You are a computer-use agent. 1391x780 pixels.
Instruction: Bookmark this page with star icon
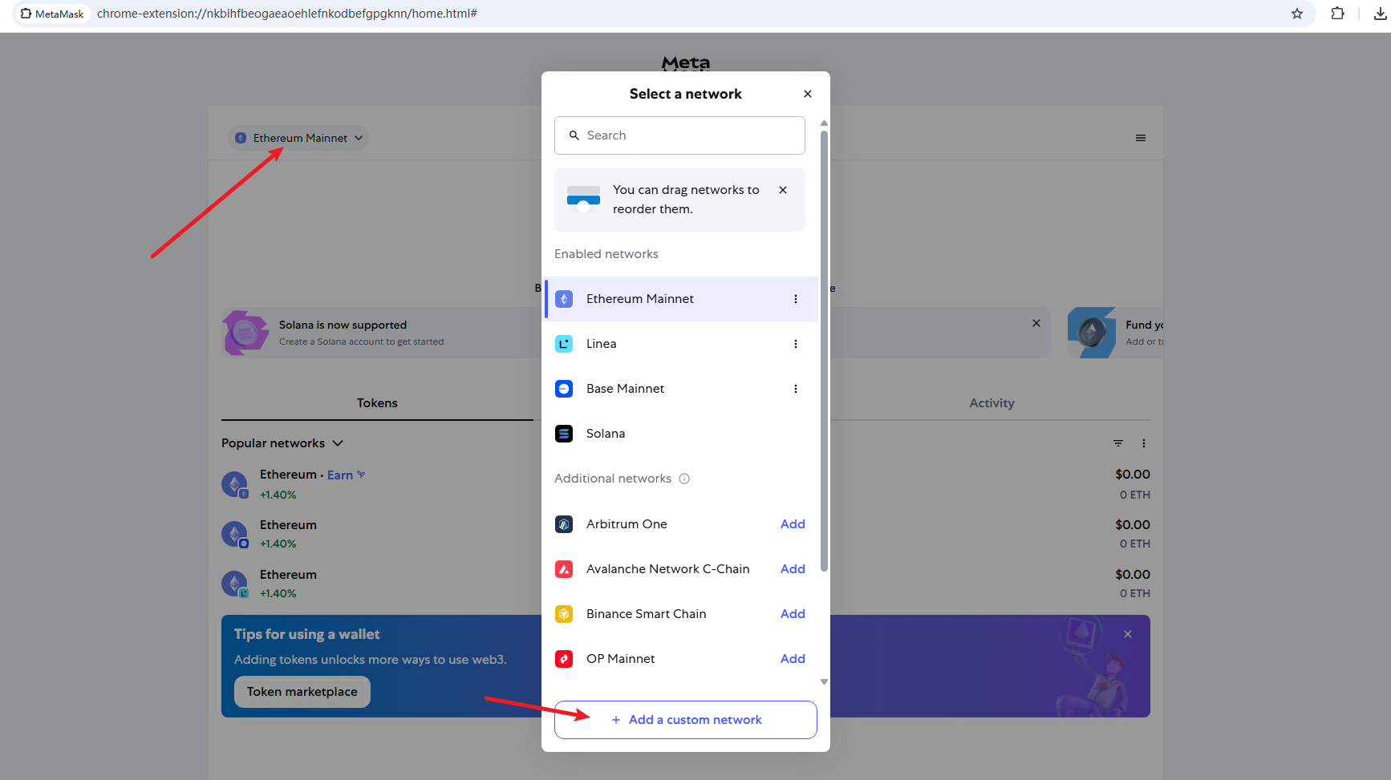[1297, 14]
